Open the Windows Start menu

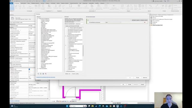tap(67, 106)
